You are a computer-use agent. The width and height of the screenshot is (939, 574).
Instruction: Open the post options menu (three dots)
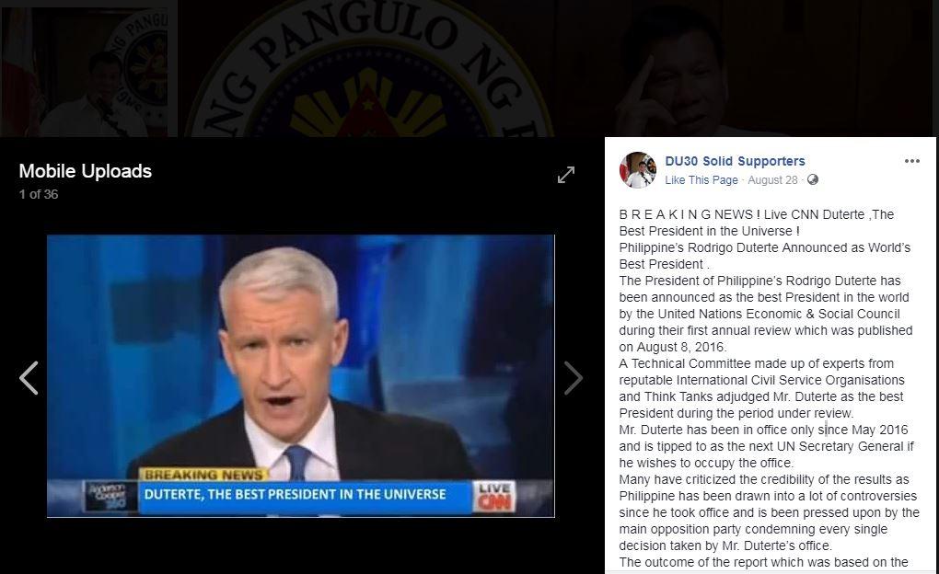(912, 161)
